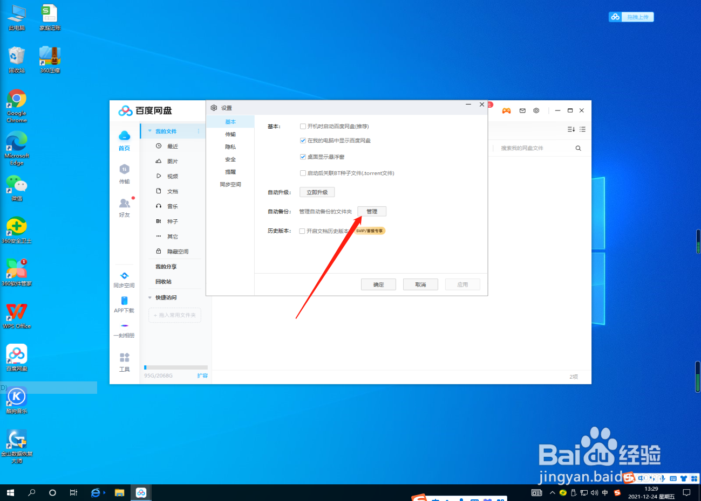The height and width of the screenshot is (501, 701).
Task: Select 同步空间 settings tab
Action: pos(230,184)
